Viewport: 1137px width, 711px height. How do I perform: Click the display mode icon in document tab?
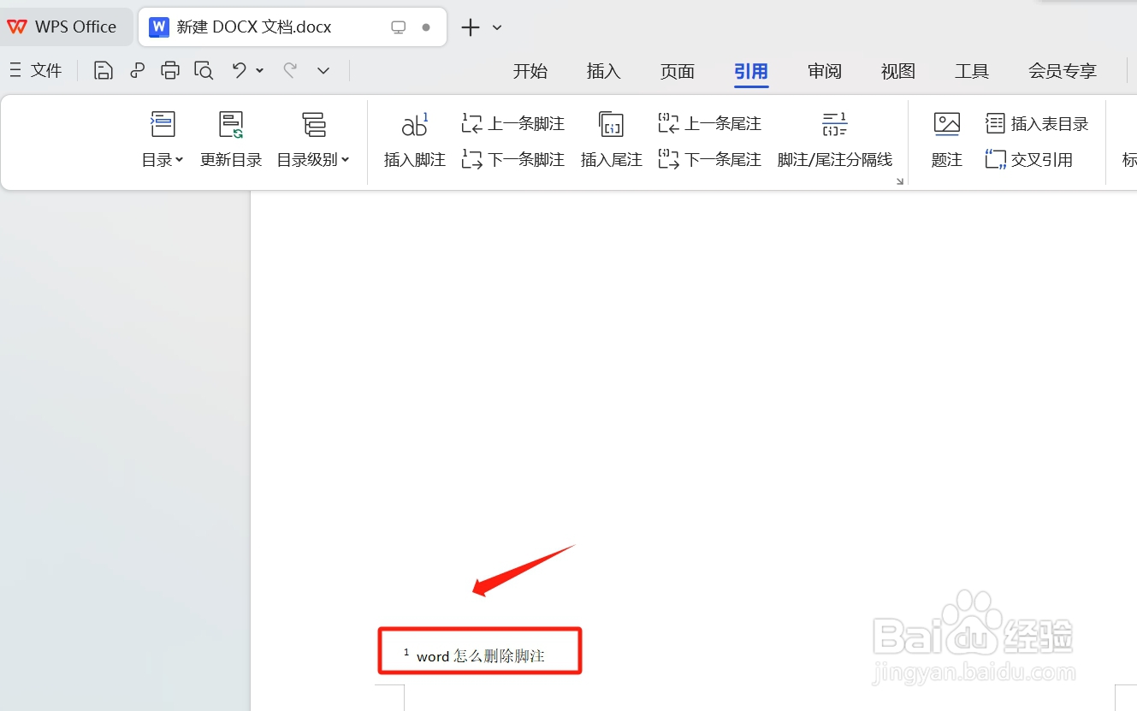[398, 27]
